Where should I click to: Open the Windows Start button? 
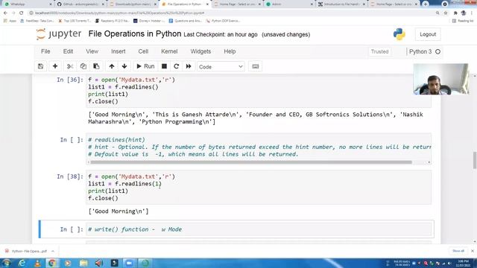click(7, 263)
